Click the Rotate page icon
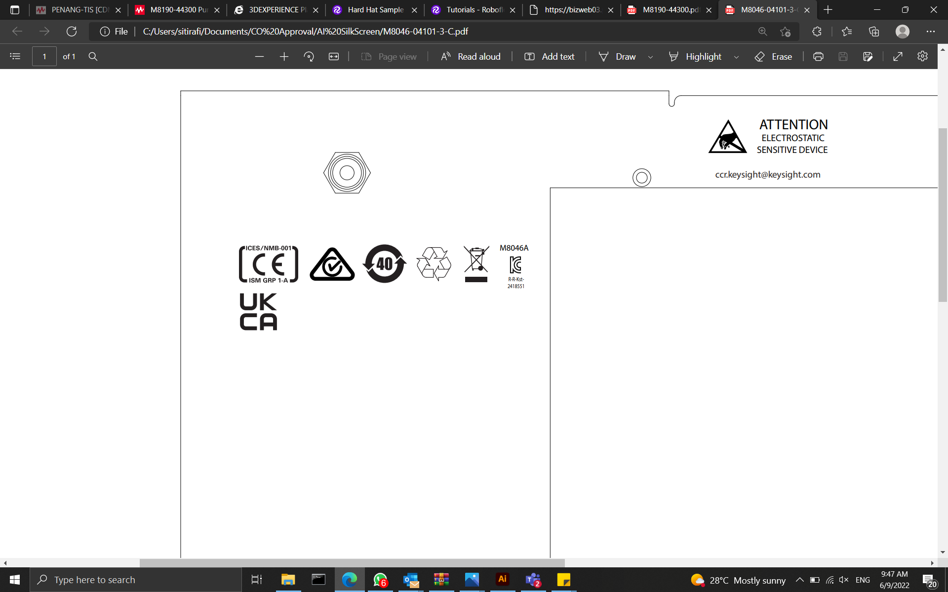 pyautogui.click(x=309, y=57)
